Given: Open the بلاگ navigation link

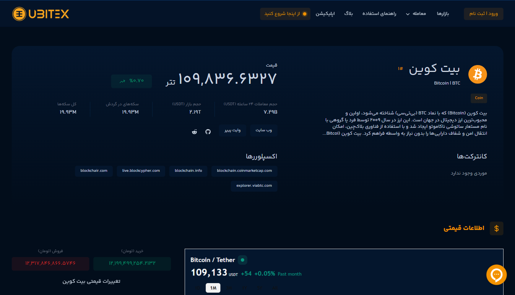Looking at the screenshot, I should 348,14.
